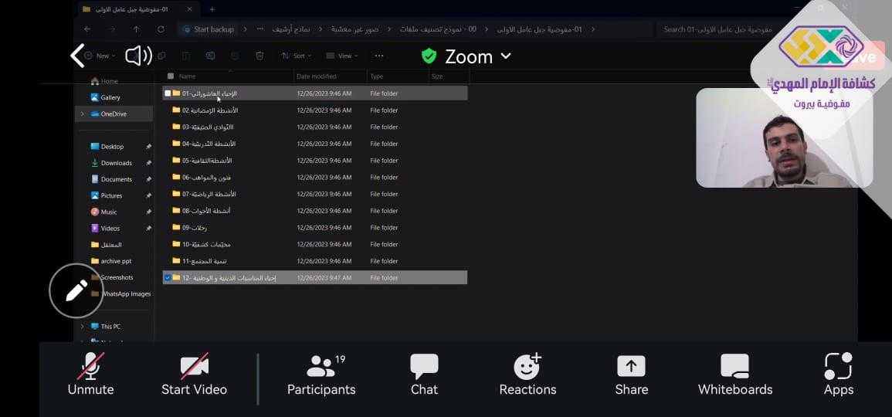Viewport: 892px width, 417px height.
Task: Go back using the left chevron
Action: click(76, 56)
